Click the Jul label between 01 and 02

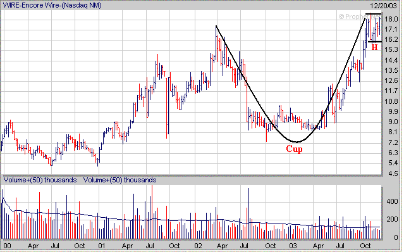click(x=150, y=246)
